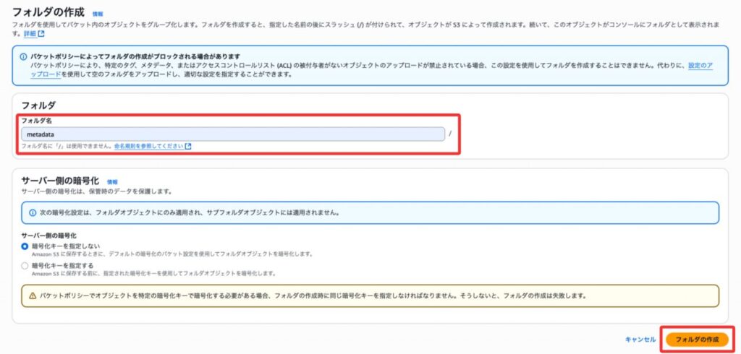Open 情報 link beside サーバー側の暗号化 heading
This screenshot has height=354, width=741.
coord(112,181)
